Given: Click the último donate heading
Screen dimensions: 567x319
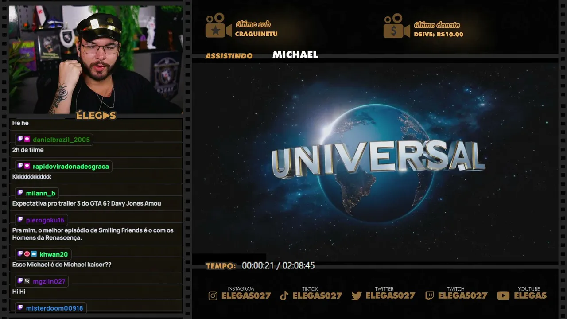Looking at the screenshot, I should 437,25.
